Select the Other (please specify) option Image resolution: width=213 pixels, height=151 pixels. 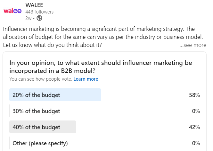(x=40, y=143)
